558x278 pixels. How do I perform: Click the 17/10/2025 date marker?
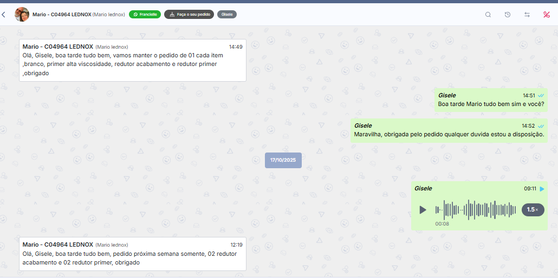pyautogui.click(x=283, y=160)
